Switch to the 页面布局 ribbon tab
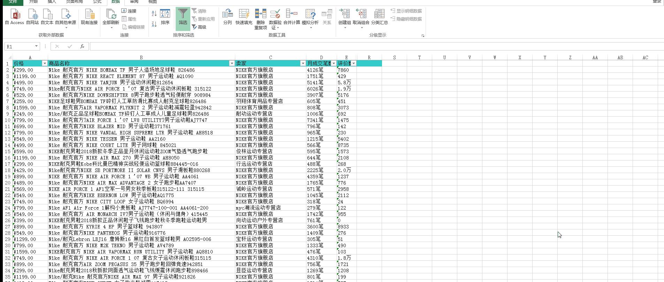 tap(75, 2)
